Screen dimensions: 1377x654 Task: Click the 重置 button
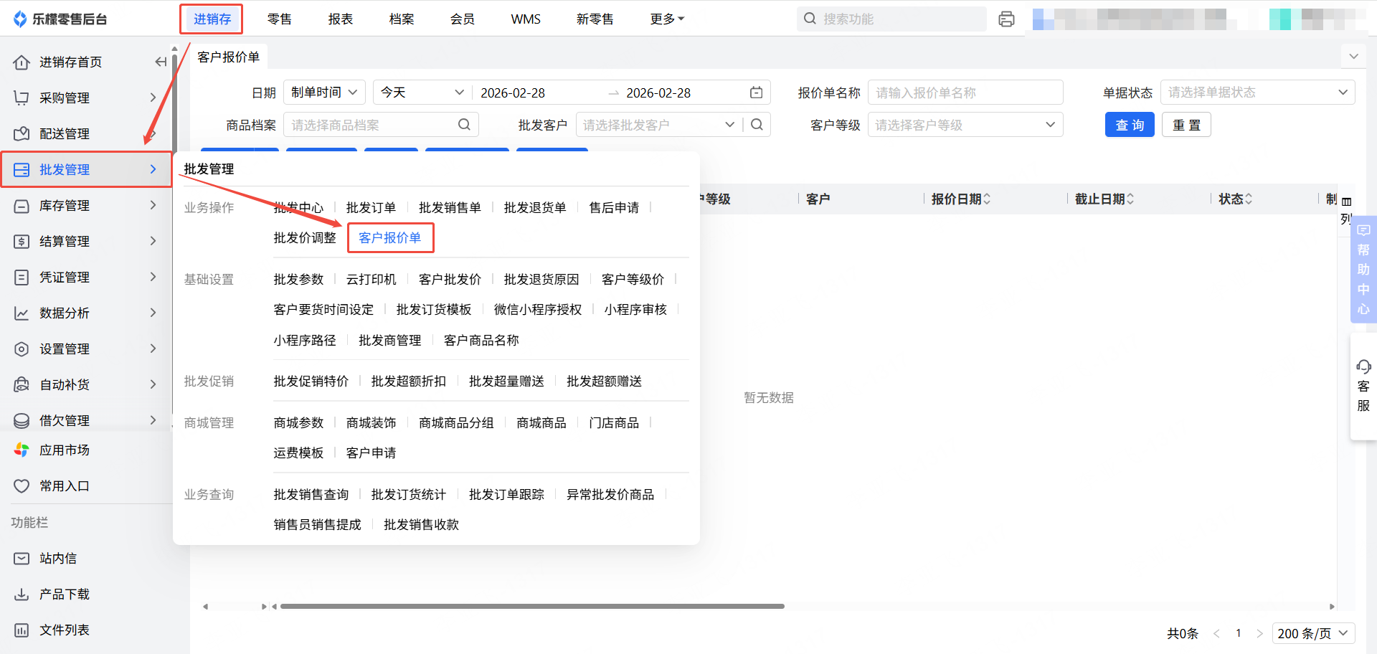click(1186, 125)
